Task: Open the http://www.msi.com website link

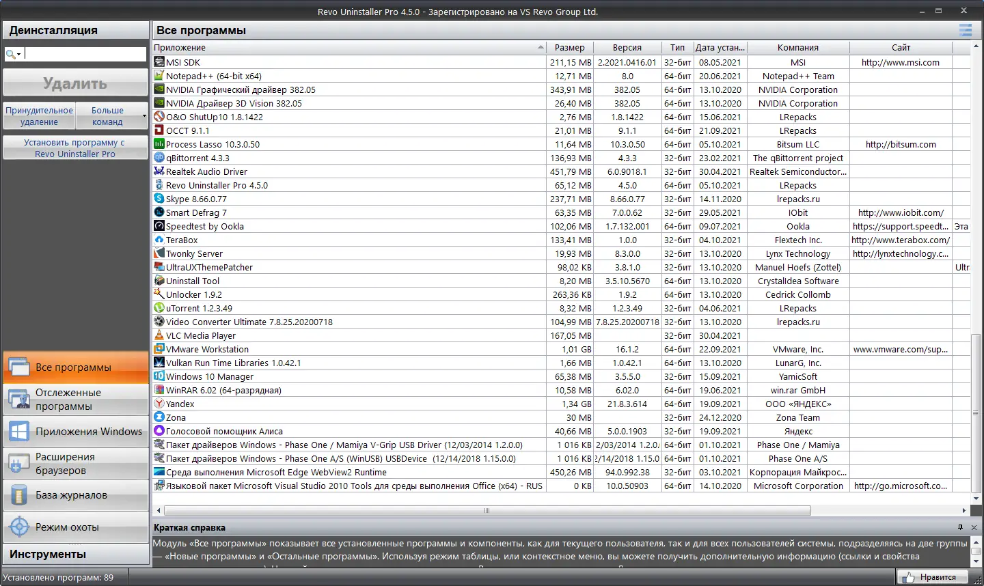Action: [901, 62]
